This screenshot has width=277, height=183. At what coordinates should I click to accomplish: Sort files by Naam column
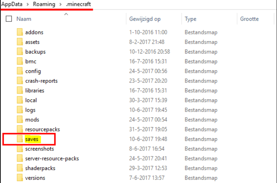tap(24, 19)
